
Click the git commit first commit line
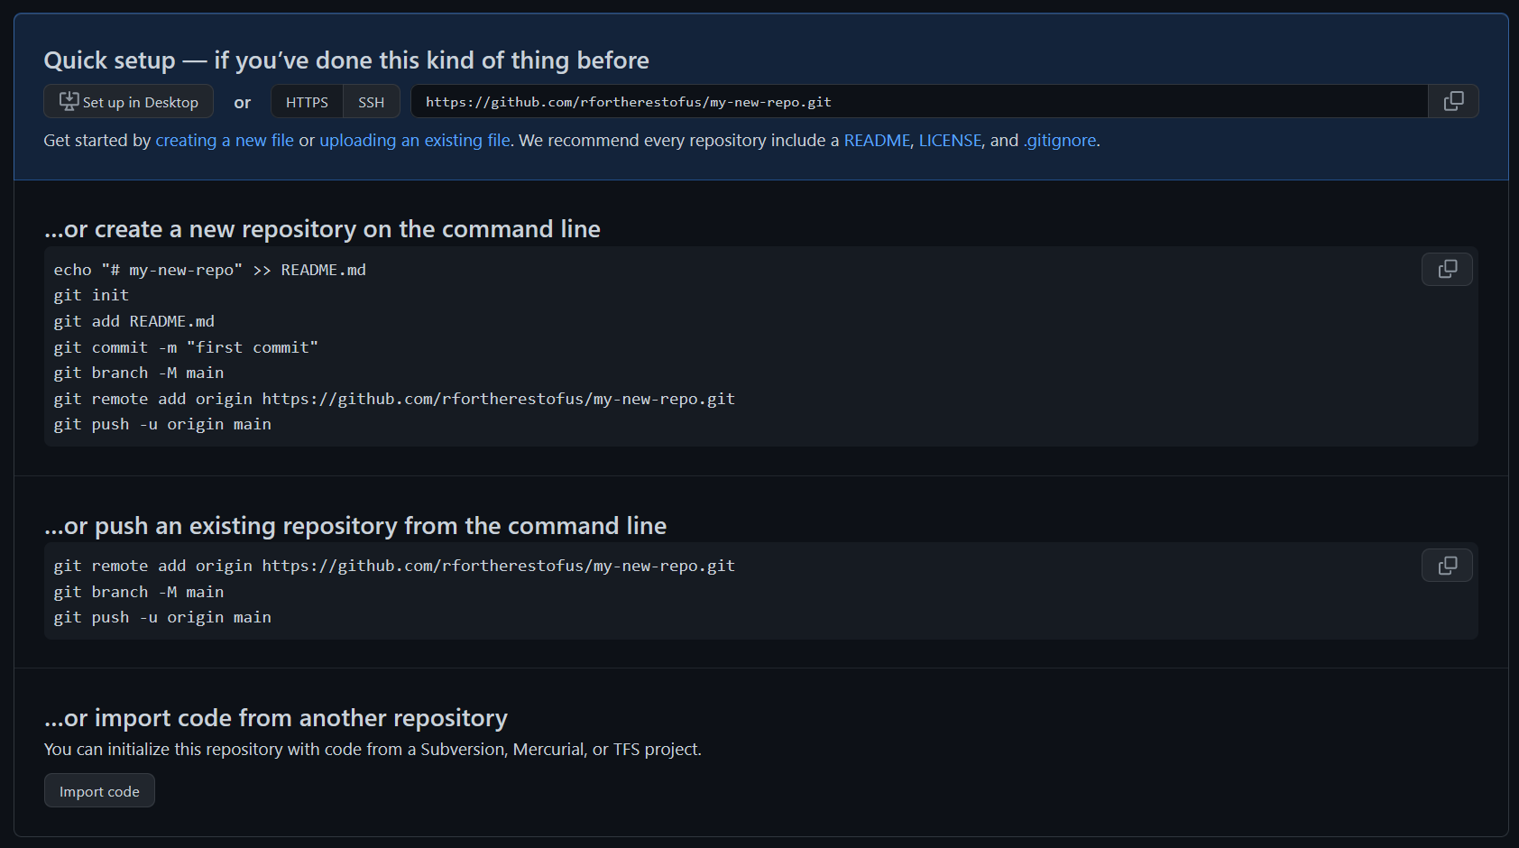[186, 347]
